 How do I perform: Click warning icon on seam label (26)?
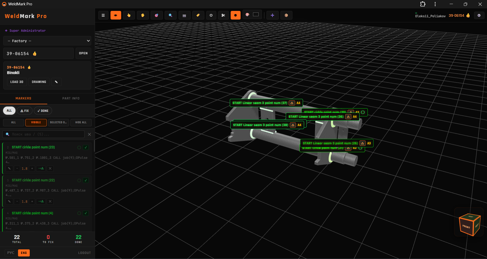click(x=363, y=143)
